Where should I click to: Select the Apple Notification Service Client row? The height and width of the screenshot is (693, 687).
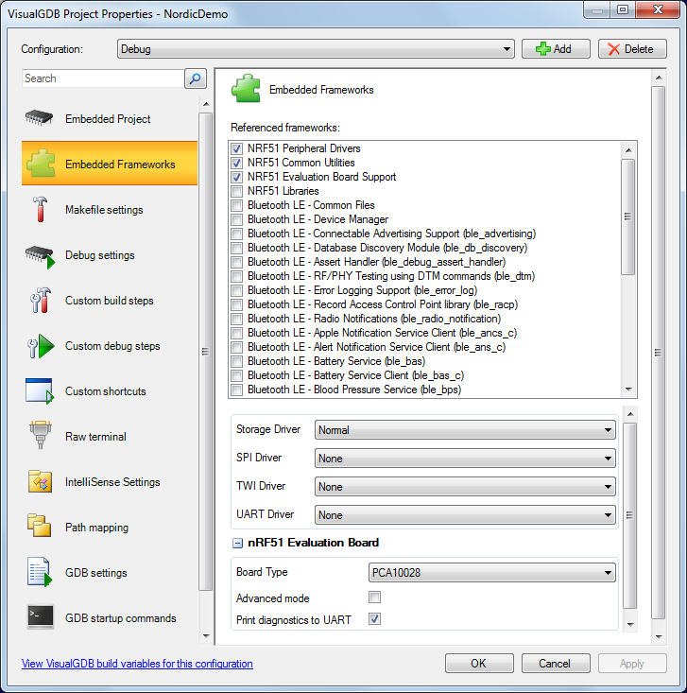pyautogui.click(x=382, y=333)
